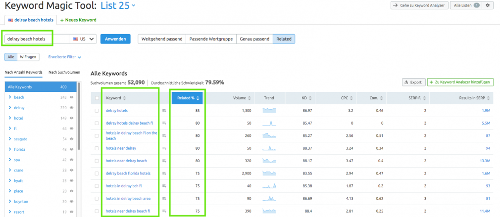Add 'hotels near delray beach fl' to list
The image size is (500, 217).
164,211
